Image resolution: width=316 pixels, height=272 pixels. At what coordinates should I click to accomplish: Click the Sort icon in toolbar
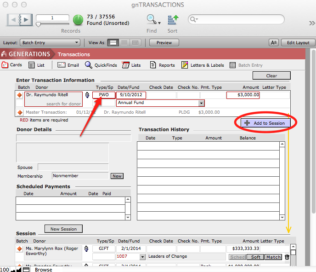(x=173, y=19)
